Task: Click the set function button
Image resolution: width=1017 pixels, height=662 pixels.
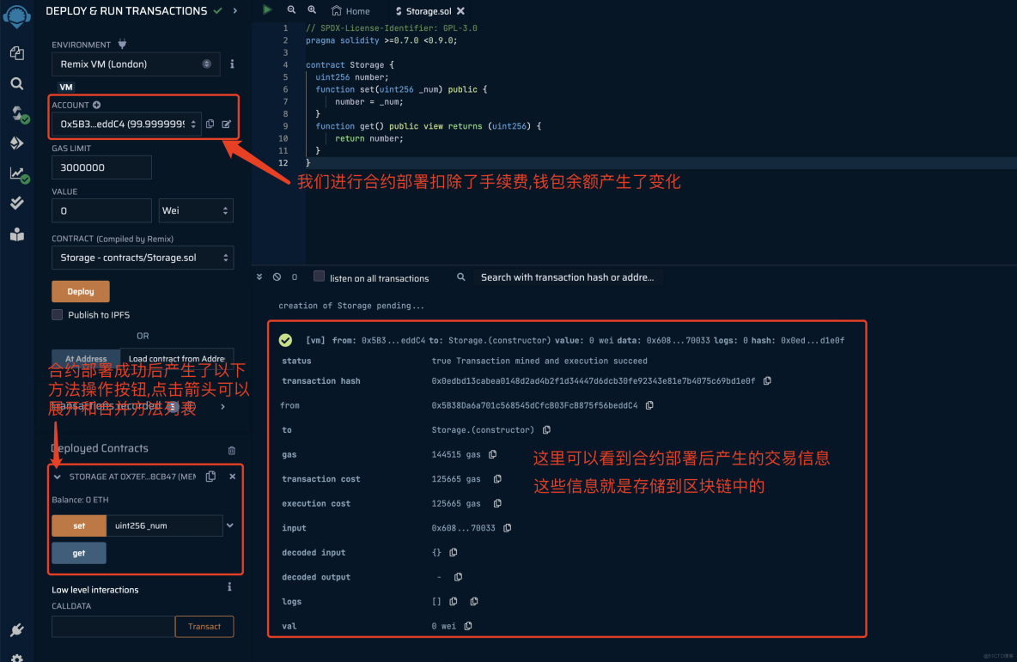Action: click(x=79, y=525)
